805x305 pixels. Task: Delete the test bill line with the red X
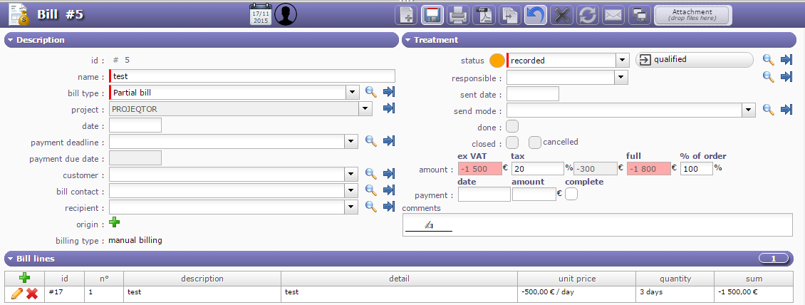pos(32,294)
